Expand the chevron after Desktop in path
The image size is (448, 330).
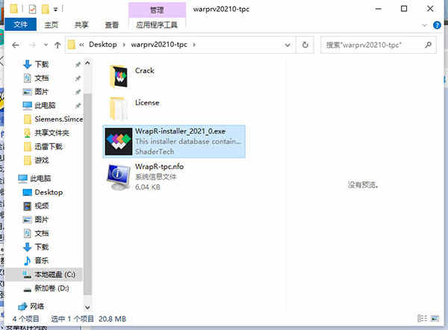tap(124, 45)
